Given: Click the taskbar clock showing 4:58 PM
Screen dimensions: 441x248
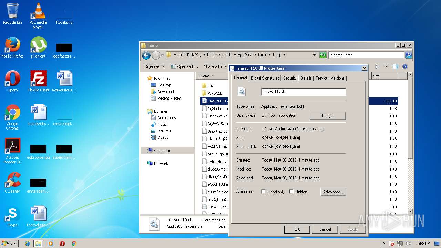Looking at the screenshot, I should pos(423,244).
